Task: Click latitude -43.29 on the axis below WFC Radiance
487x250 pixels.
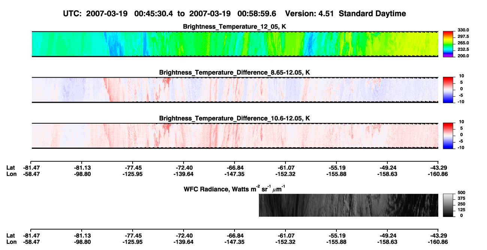Action: click(x=438, y=235)
